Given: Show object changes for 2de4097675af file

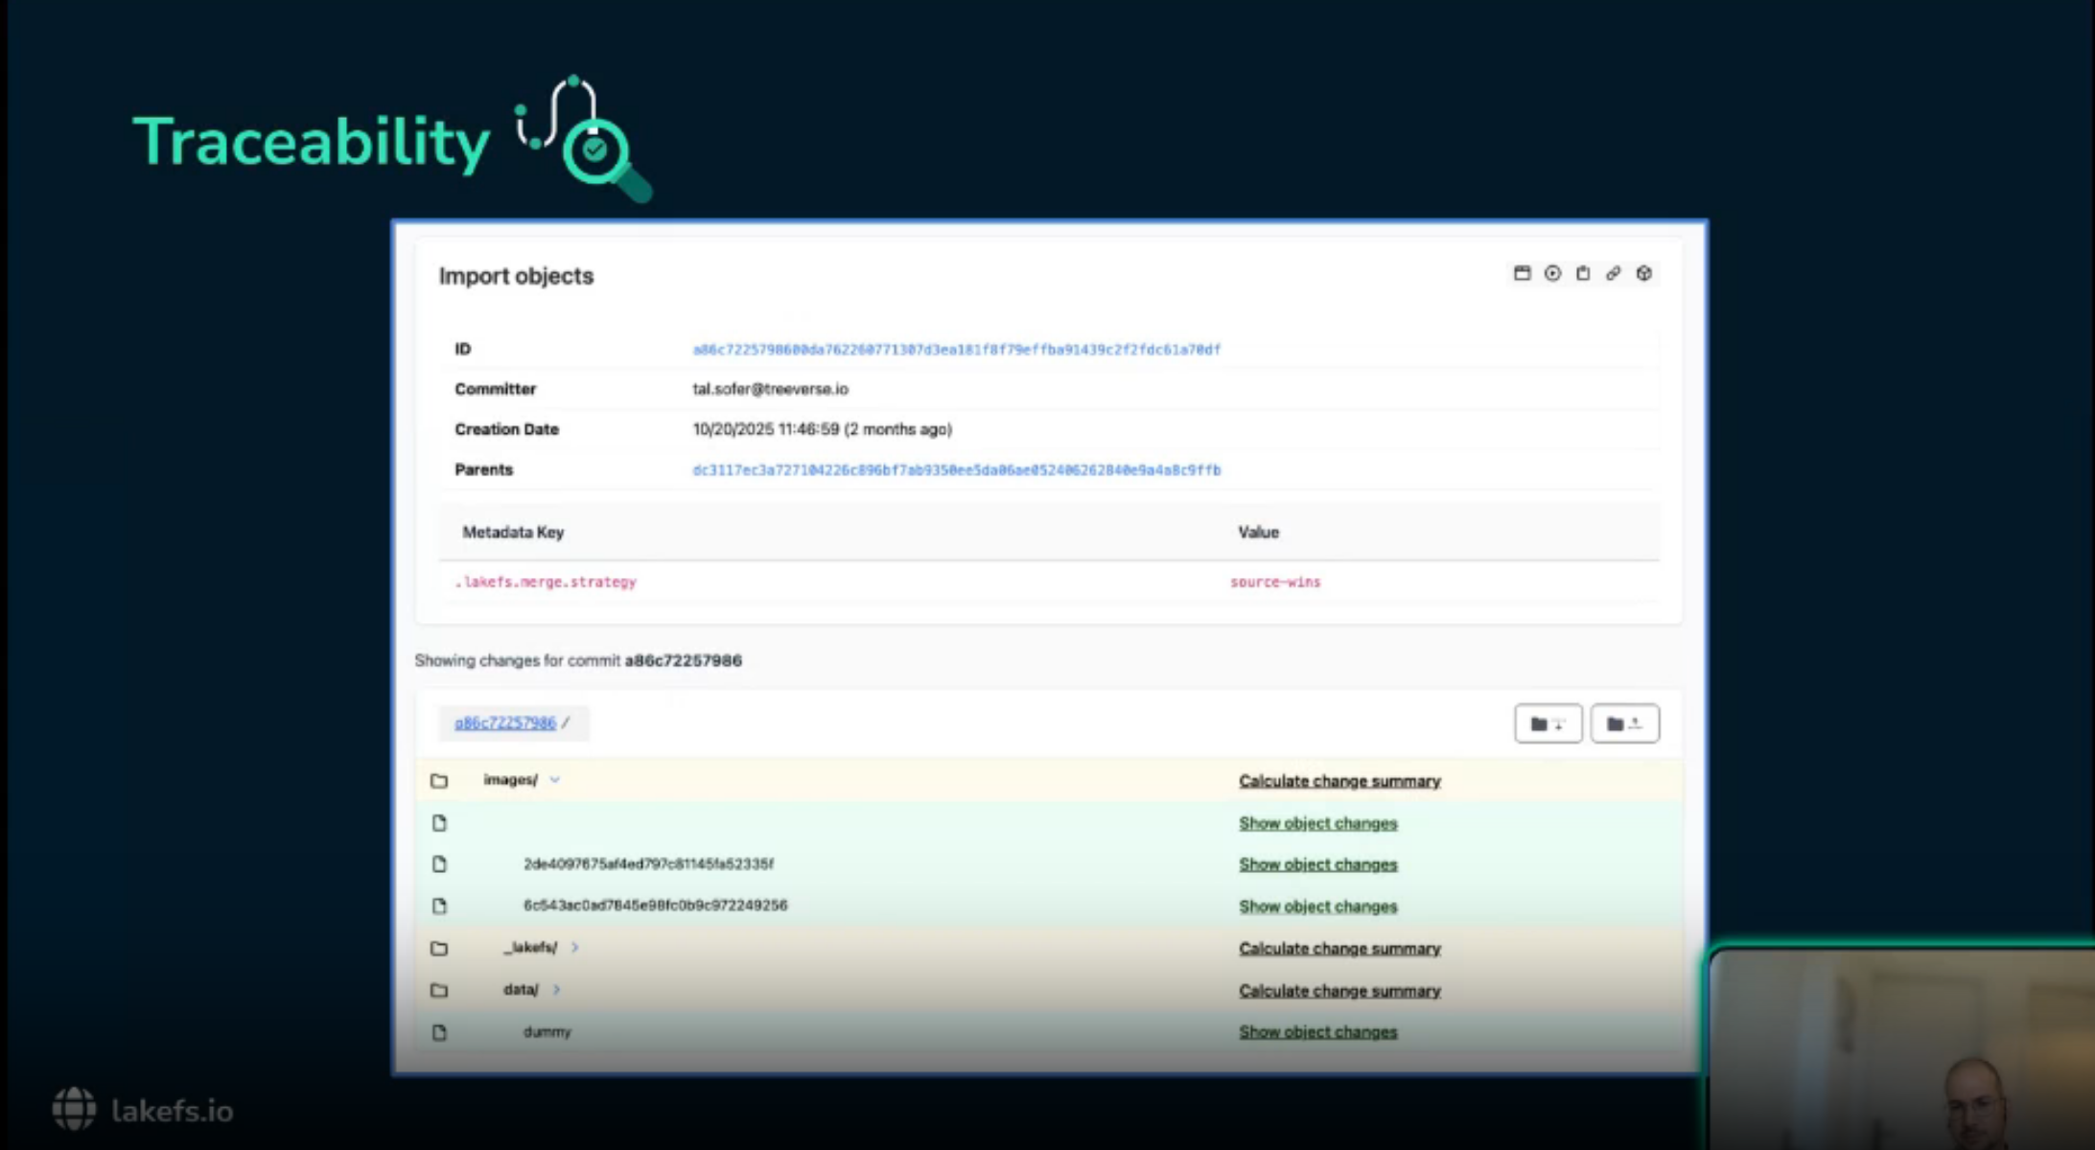Looking at the screenshot, I should [x=1317, y=864].
